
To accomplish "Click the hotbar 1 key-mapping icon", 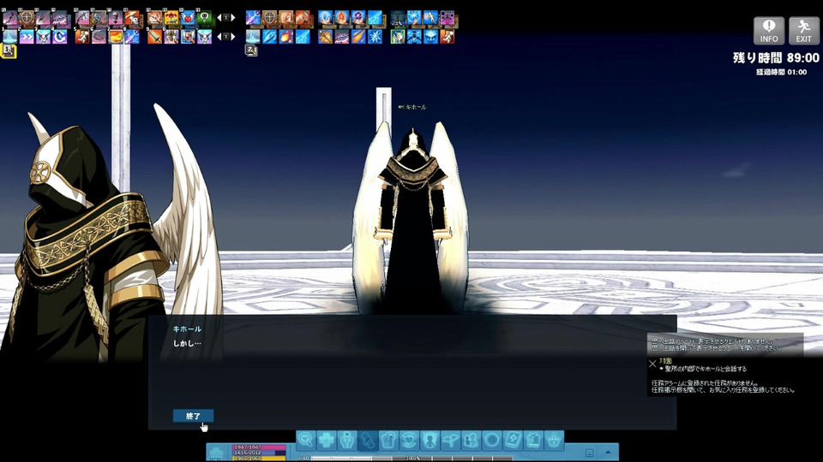I will 9,50.
